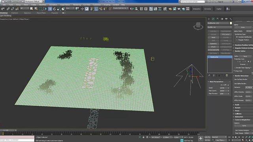Select Z projection axis radio button
The image size is (253, 142).
pos(248,62)
